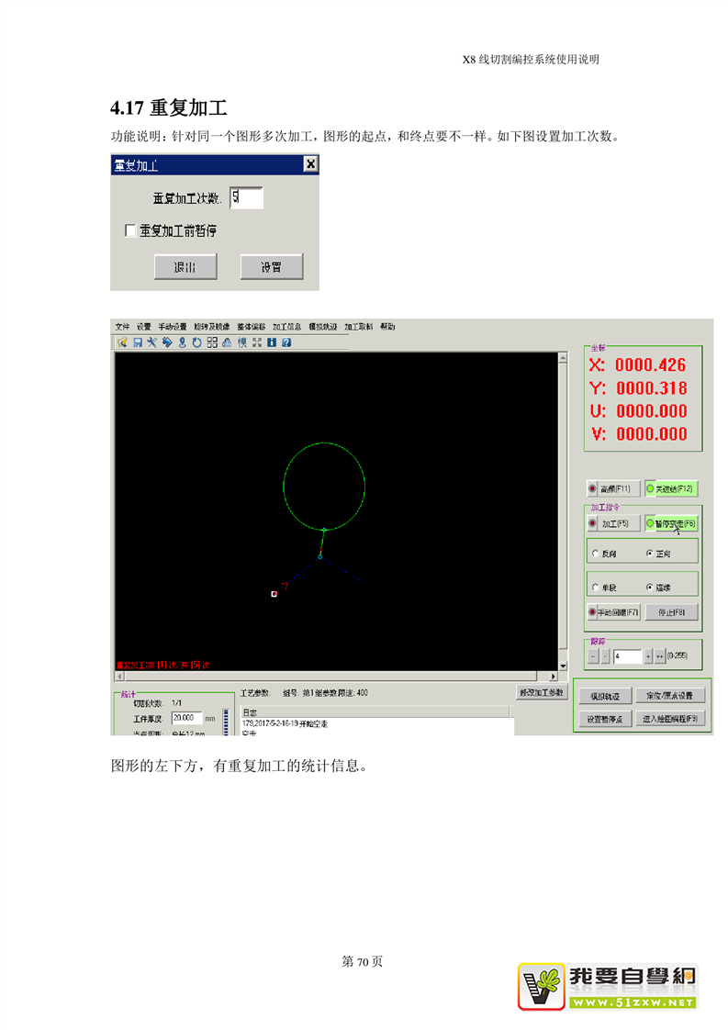Viewport: 728px width, 1030px height.
Task: Open the 文件 menu
Action: pyautogui.click(x=122, y=327)
